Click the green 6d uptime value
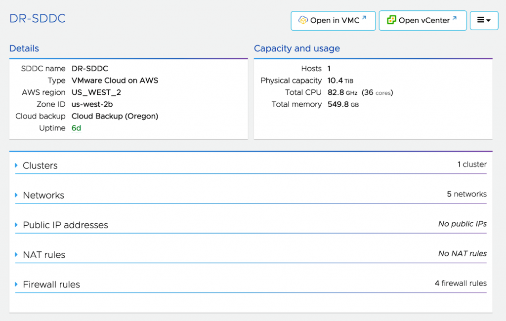The height and width of the screenshot is (321, 506). tap(76, 128)
